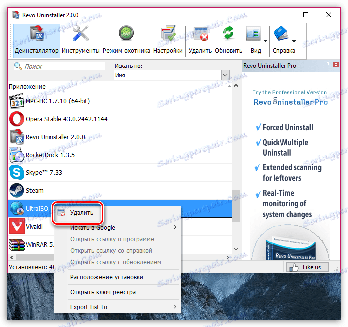Open Искать в Google submenu
Viewport: 348px width, 327px height.
[118, 228]
